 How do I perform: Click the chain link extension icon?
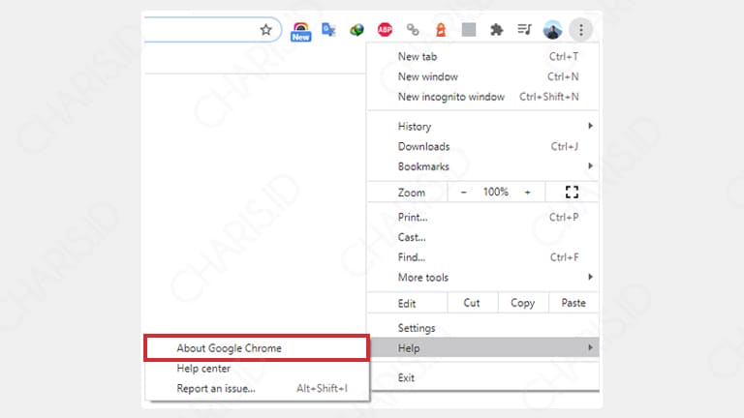click(413, 30)
